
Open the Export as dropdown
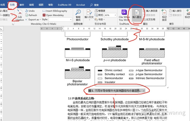pyautogui.click(x=33, y=20)
